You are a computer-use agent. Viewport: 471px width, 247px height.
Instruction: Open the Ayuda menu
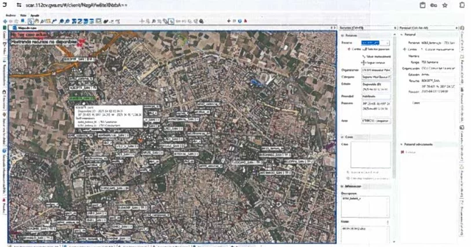pos(35,15)
